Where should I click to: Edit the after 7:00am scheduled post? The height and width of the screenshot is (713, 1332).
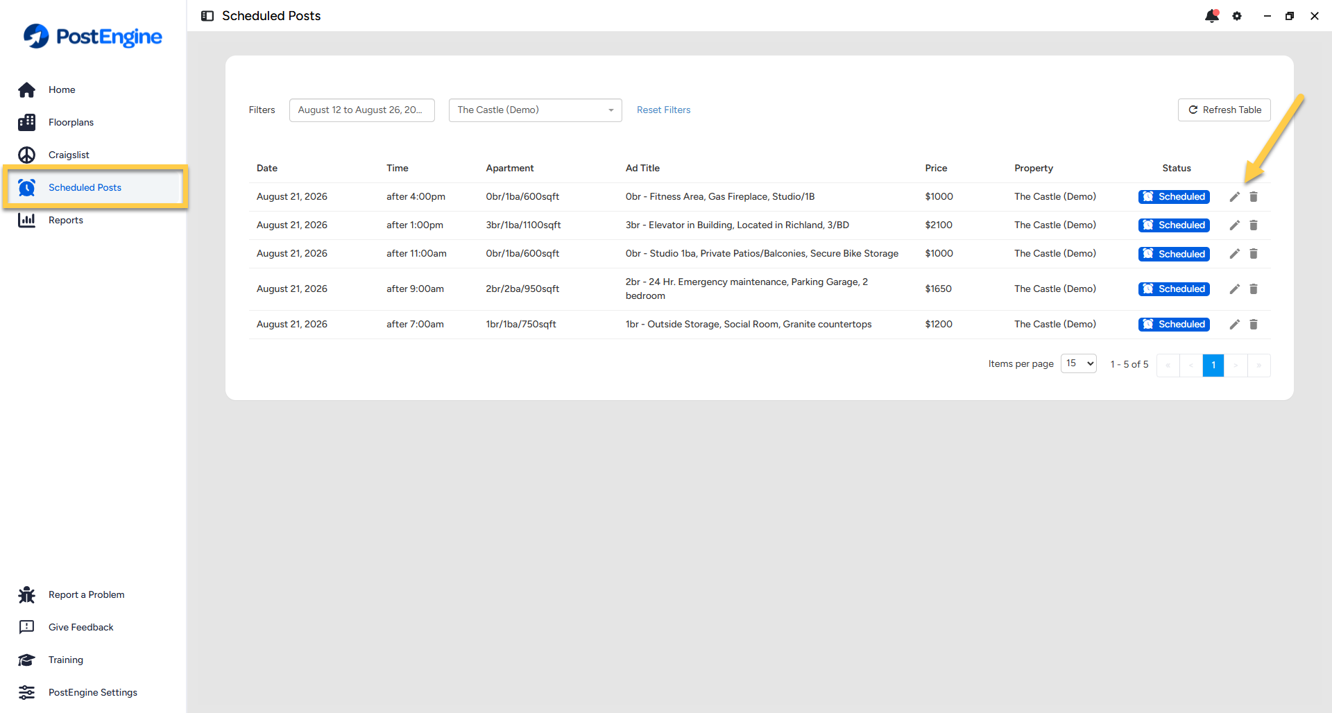click(1234, 325)
